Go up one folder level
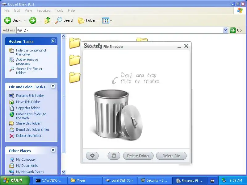The height and width of the screenshot is (185, 247). [x=48, y=20]
